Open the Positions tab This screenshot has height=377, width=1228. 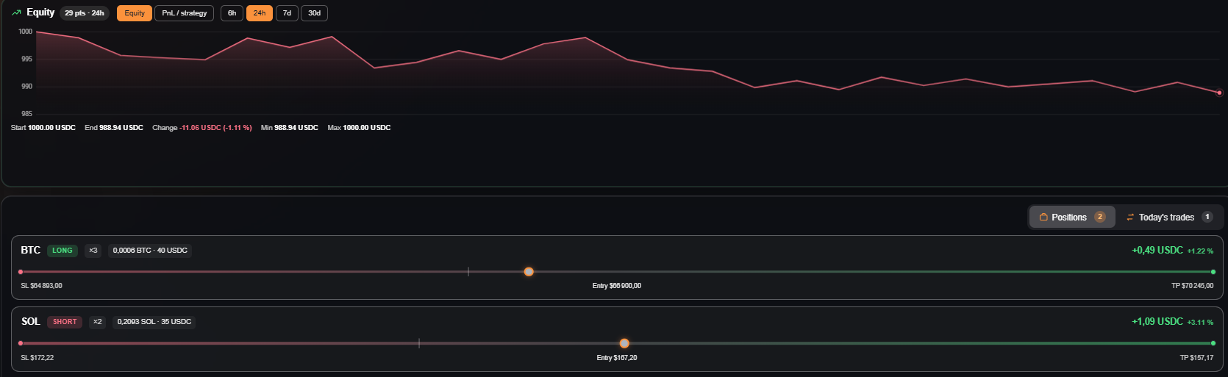1072,217
